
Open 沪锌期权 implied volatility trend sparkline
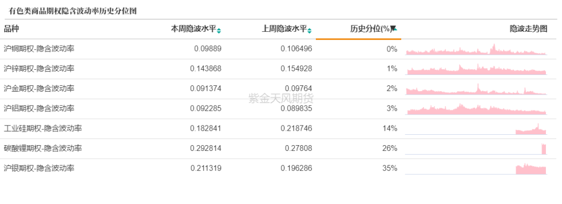pyautogui.click(x=476, y=69)
